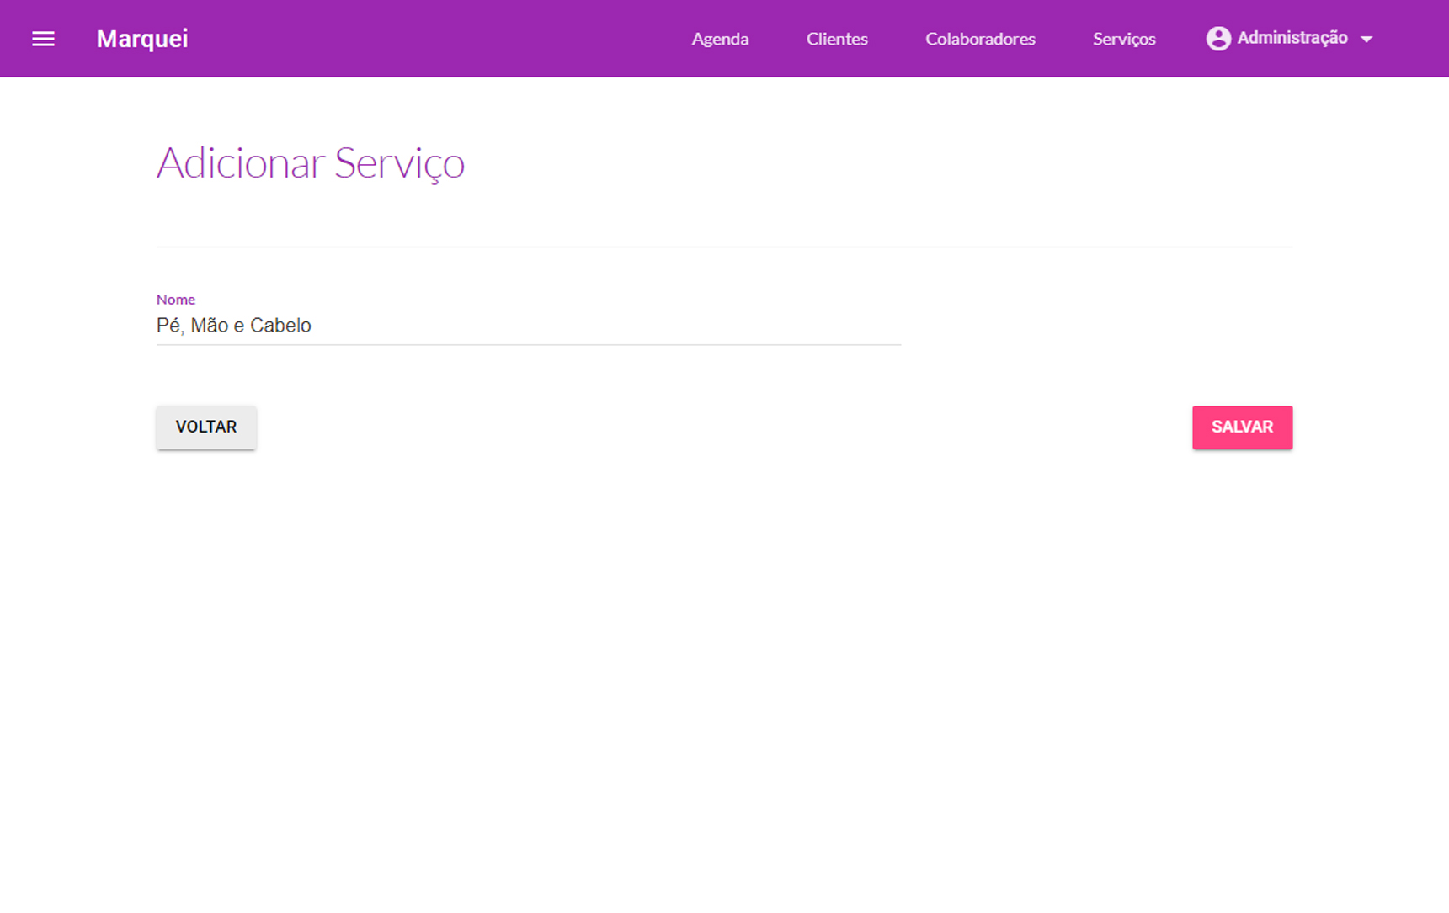Click the Marquei brand title
Screen dimensions: 1449x913
(x=142, y=39)
